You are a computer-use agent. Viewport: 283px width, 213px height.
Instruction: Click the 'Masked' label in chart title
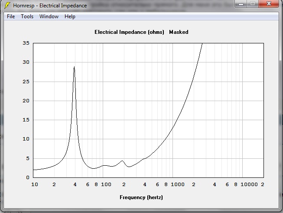coord(179,32)
